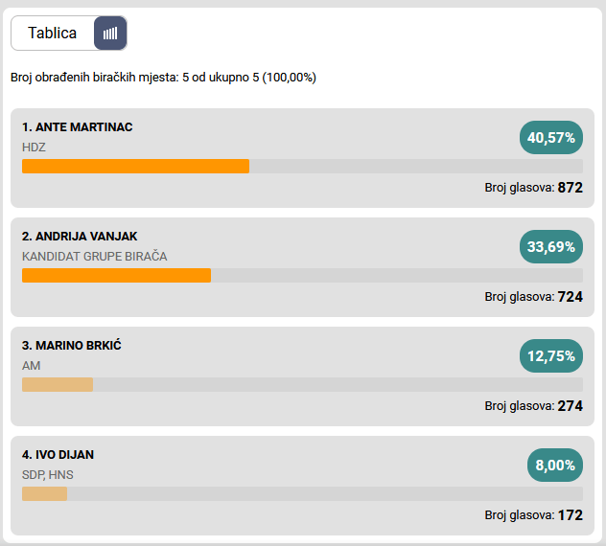
Task: Click the SDP, HNS party label
Action: point(48,475)
